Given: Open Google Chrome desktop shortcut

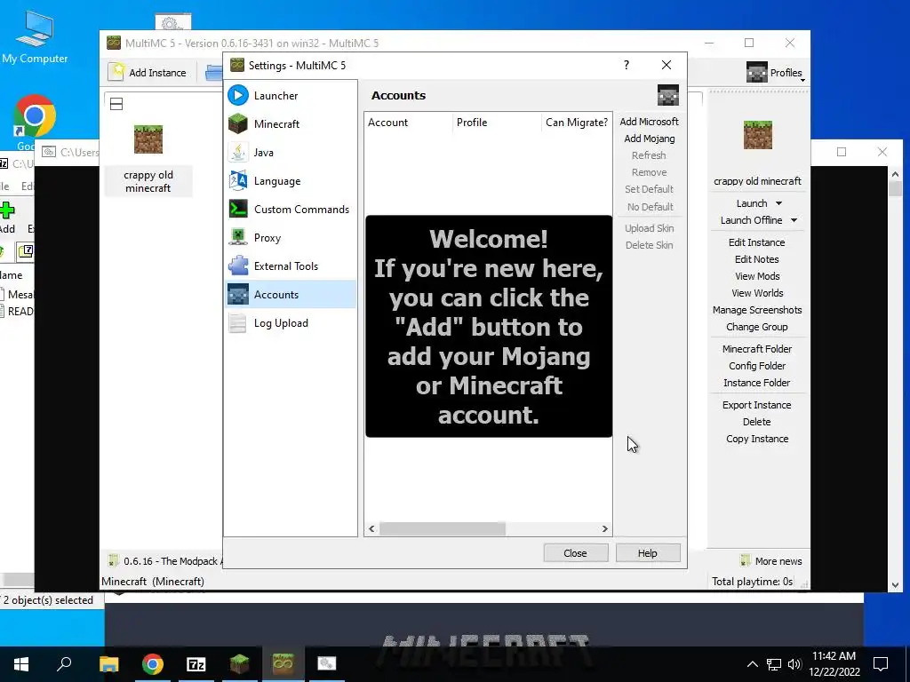Looking at the screenshot, I should tap(35, 121).
